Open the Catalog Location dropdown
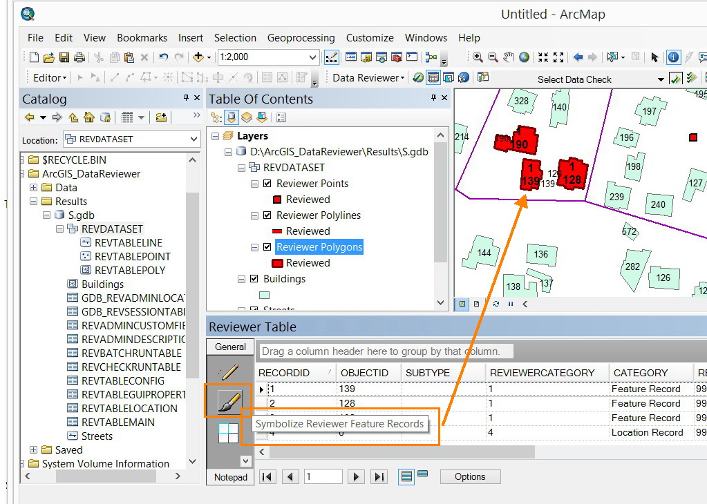The width and height of the screenshot is (707, 504). [x=194, y=139]
